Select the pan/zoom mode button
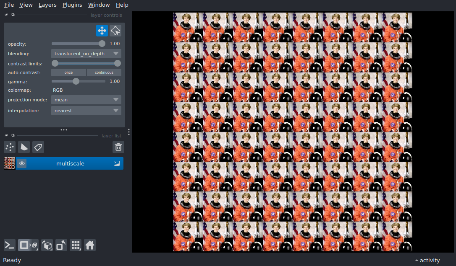The height and width of the screenshot is (266, 456). tap(102, 31)
